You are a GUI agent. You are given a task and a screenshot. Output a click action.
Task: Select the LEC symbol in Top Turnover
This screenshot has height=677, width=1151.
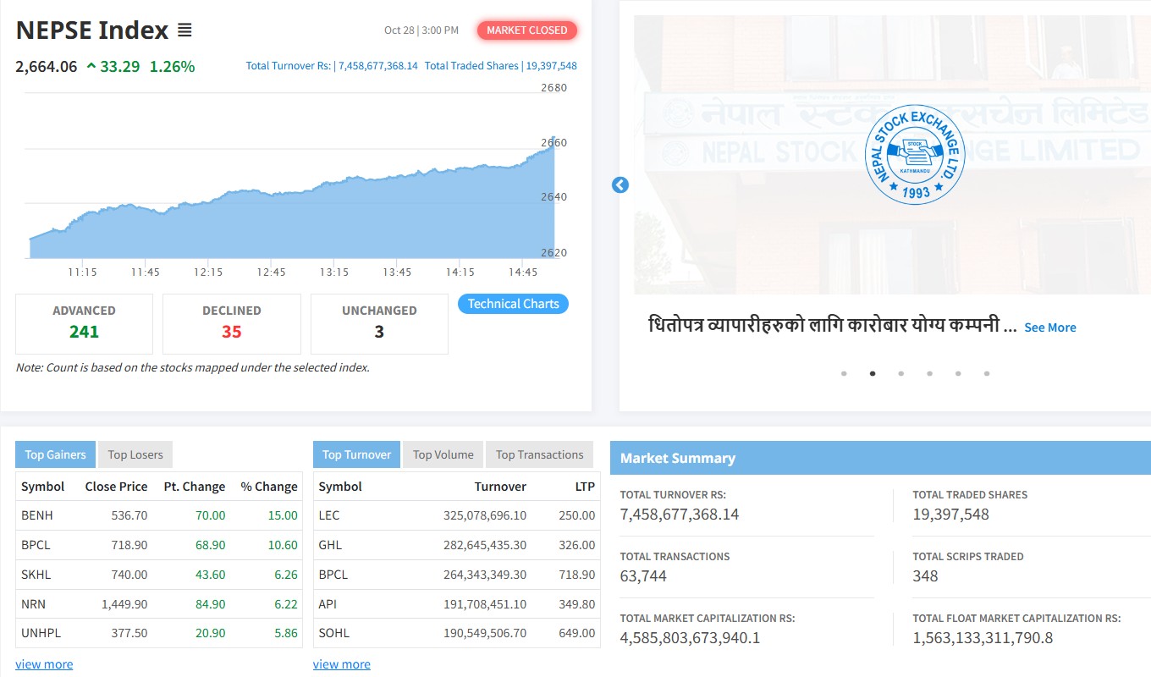[x=329, y=515]
